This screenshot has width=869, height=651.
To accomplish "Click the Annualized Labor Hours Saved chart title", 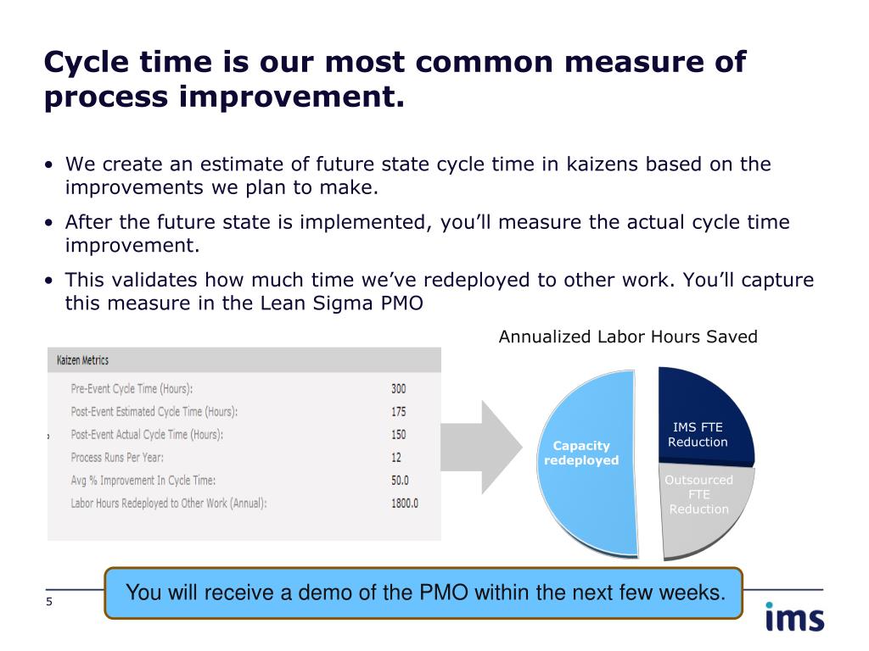I will pos(628,337).
